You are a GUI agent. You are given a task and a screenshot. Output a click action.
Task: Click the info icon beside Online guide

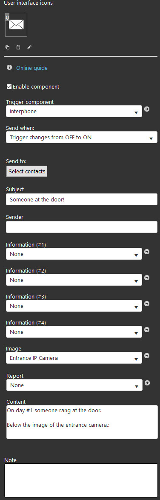[9, 68]
